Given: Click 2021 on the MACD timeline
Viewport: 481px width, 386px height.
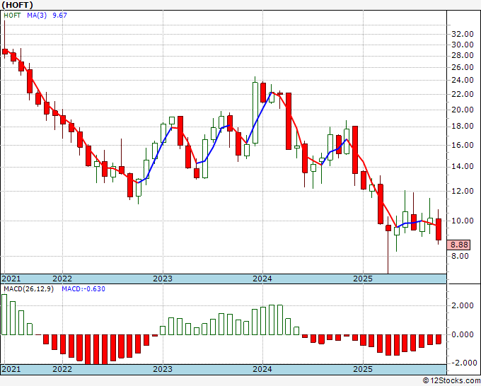Looking at the screenshot, I should pyautogui.click(x=11, y=369).
